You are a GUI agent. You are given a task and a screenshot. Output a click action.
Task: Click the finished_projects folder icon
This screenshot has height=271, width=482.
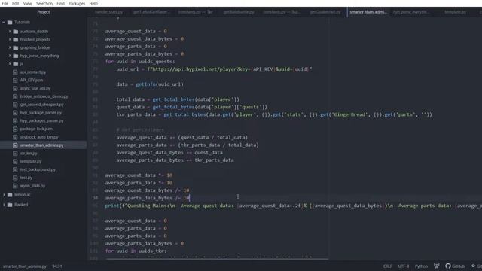click(x=16, y=39)
